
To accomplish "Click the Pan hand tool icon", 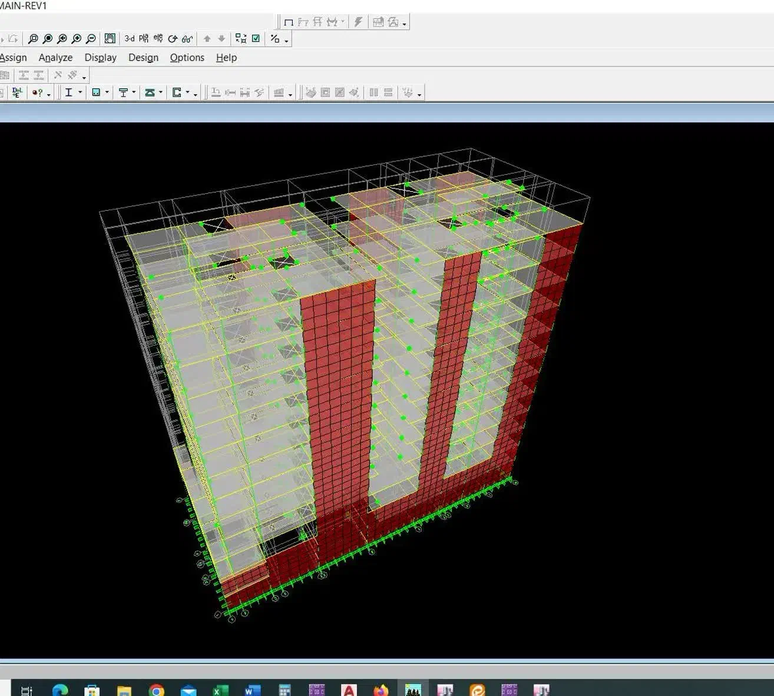I will [x=110, y=39].
